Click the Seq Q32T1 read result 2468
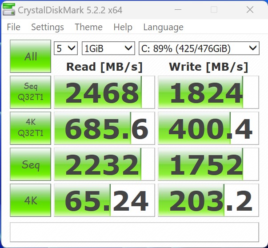 [x=104, y=92]
